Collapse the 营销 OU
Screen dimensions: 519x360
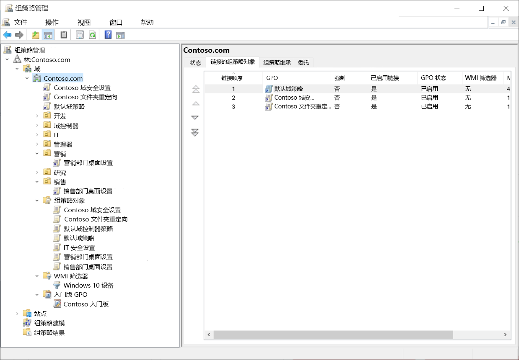point(37,154)
